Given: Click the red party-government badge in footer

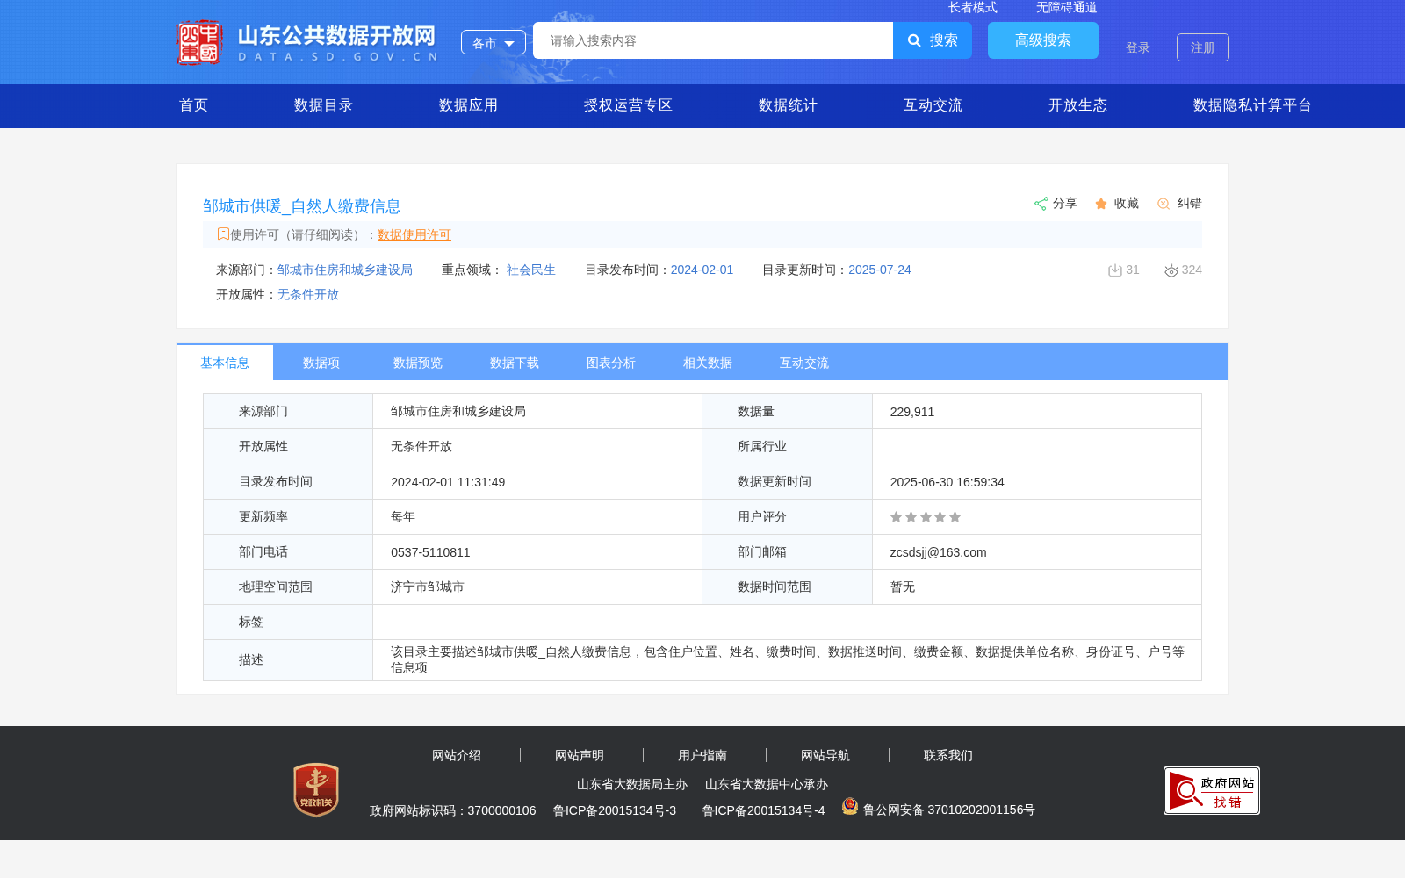Looking at the screenshot, I should (x=316, y=789).
